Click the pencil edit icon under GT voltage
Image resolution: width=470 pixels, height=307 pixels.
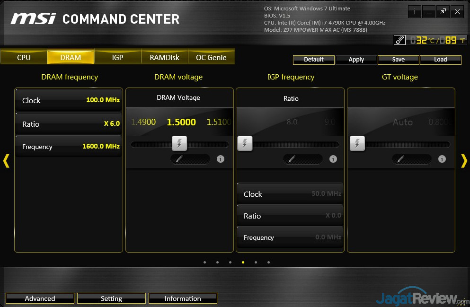400,159
